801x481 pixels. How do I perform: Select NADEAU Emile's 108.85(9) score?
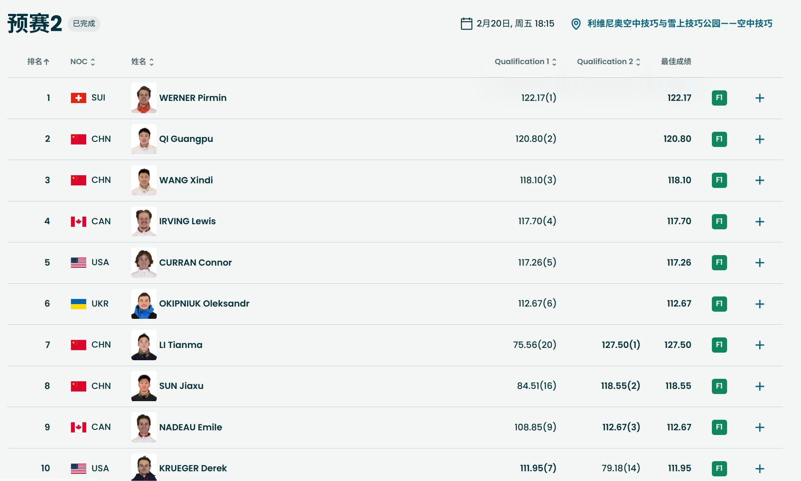click(535, 427)
